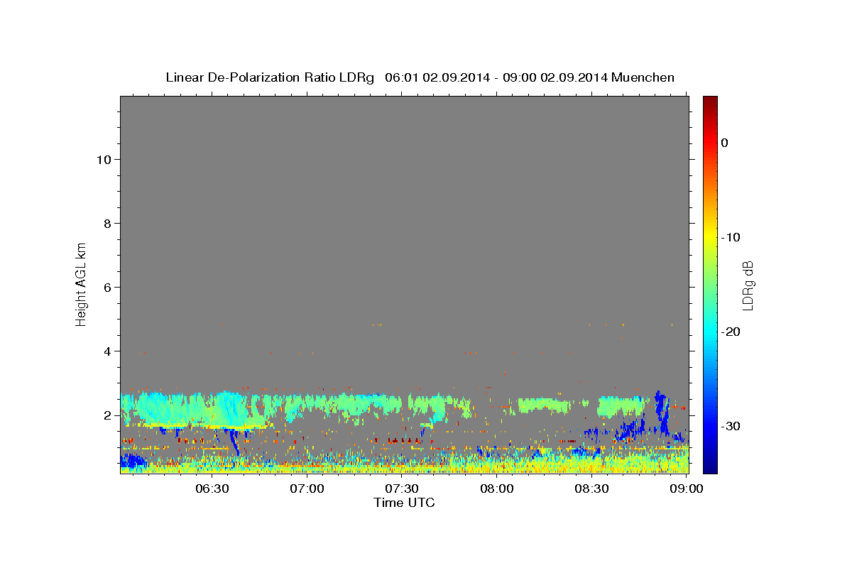
Task: Click the 09:00 time tick label
Action: 687,489
